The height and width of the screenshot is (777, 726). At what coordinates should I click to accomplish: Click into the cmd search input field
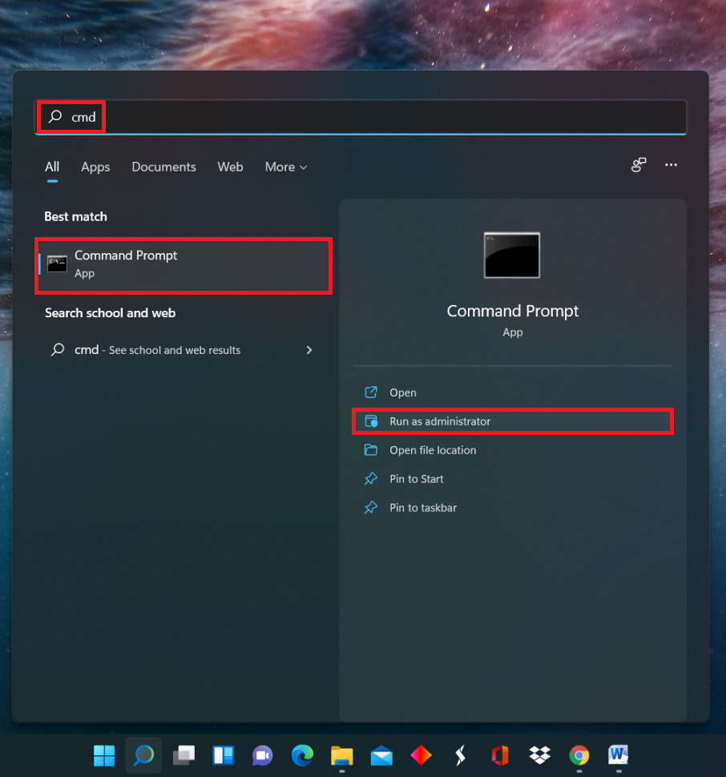[361, 117]
